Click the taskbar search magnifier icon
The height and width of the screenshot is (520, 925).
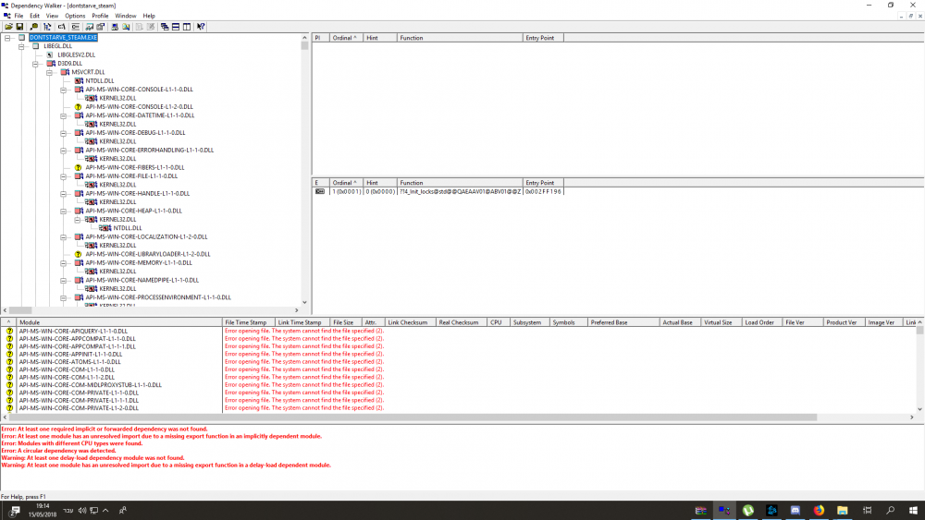[890, 511]
